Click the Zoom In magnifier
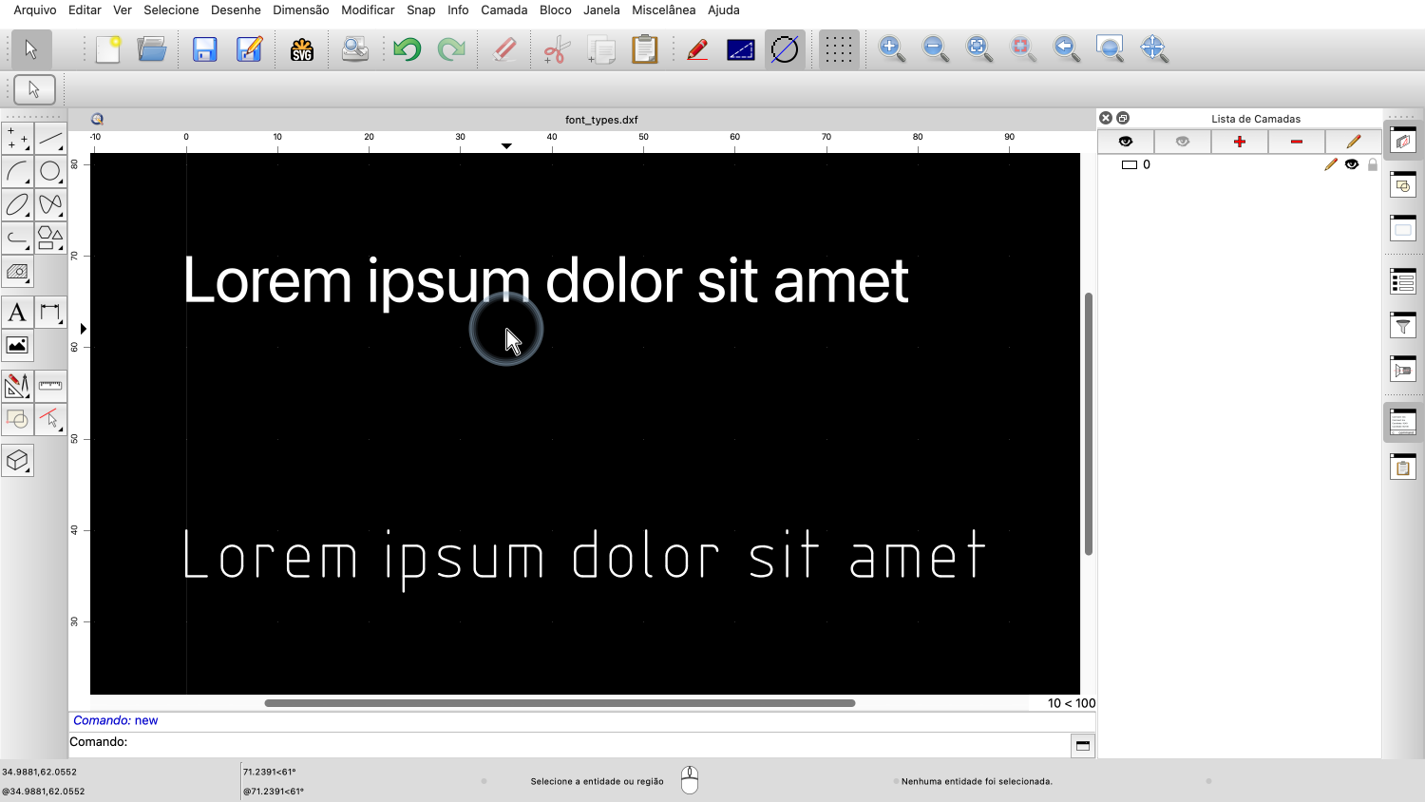The height and width of the screenshot is (802, 1425). click(891, 49)
